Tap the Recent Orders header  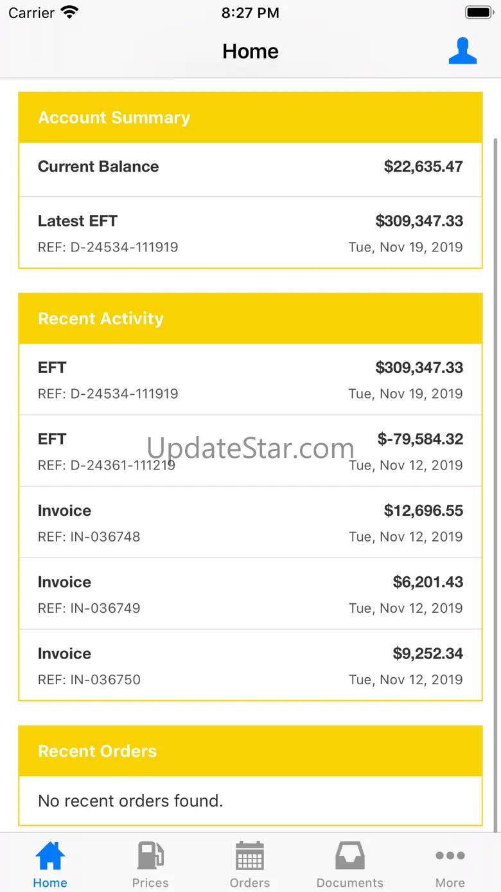[251, 751]
